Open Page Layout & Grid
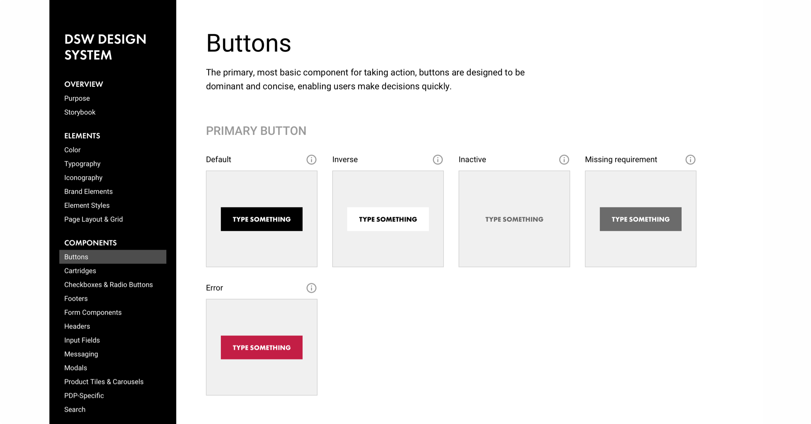 94,220
